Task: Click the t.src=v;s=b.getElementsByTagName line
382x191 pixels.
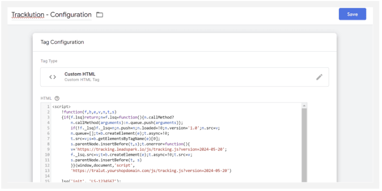Action: [x=115, y=139]
